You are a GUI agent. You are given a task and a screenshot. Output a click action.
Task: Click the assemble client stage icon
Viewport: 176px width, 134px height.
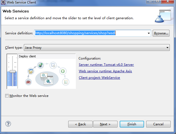click(31, 71)
